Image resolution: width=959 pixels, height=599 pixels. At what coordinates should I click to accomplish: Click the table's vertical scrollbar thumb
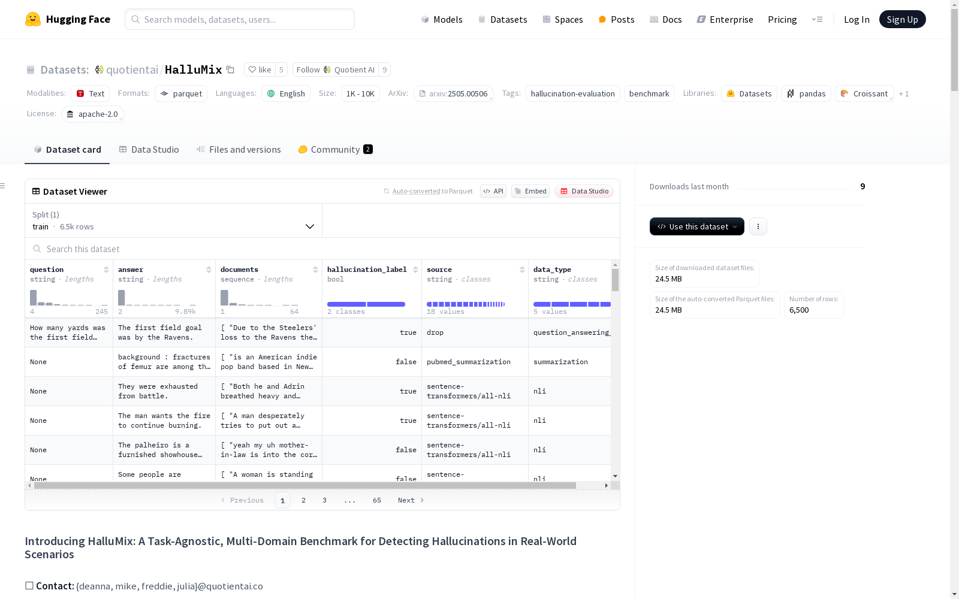(x=615, y=280)
